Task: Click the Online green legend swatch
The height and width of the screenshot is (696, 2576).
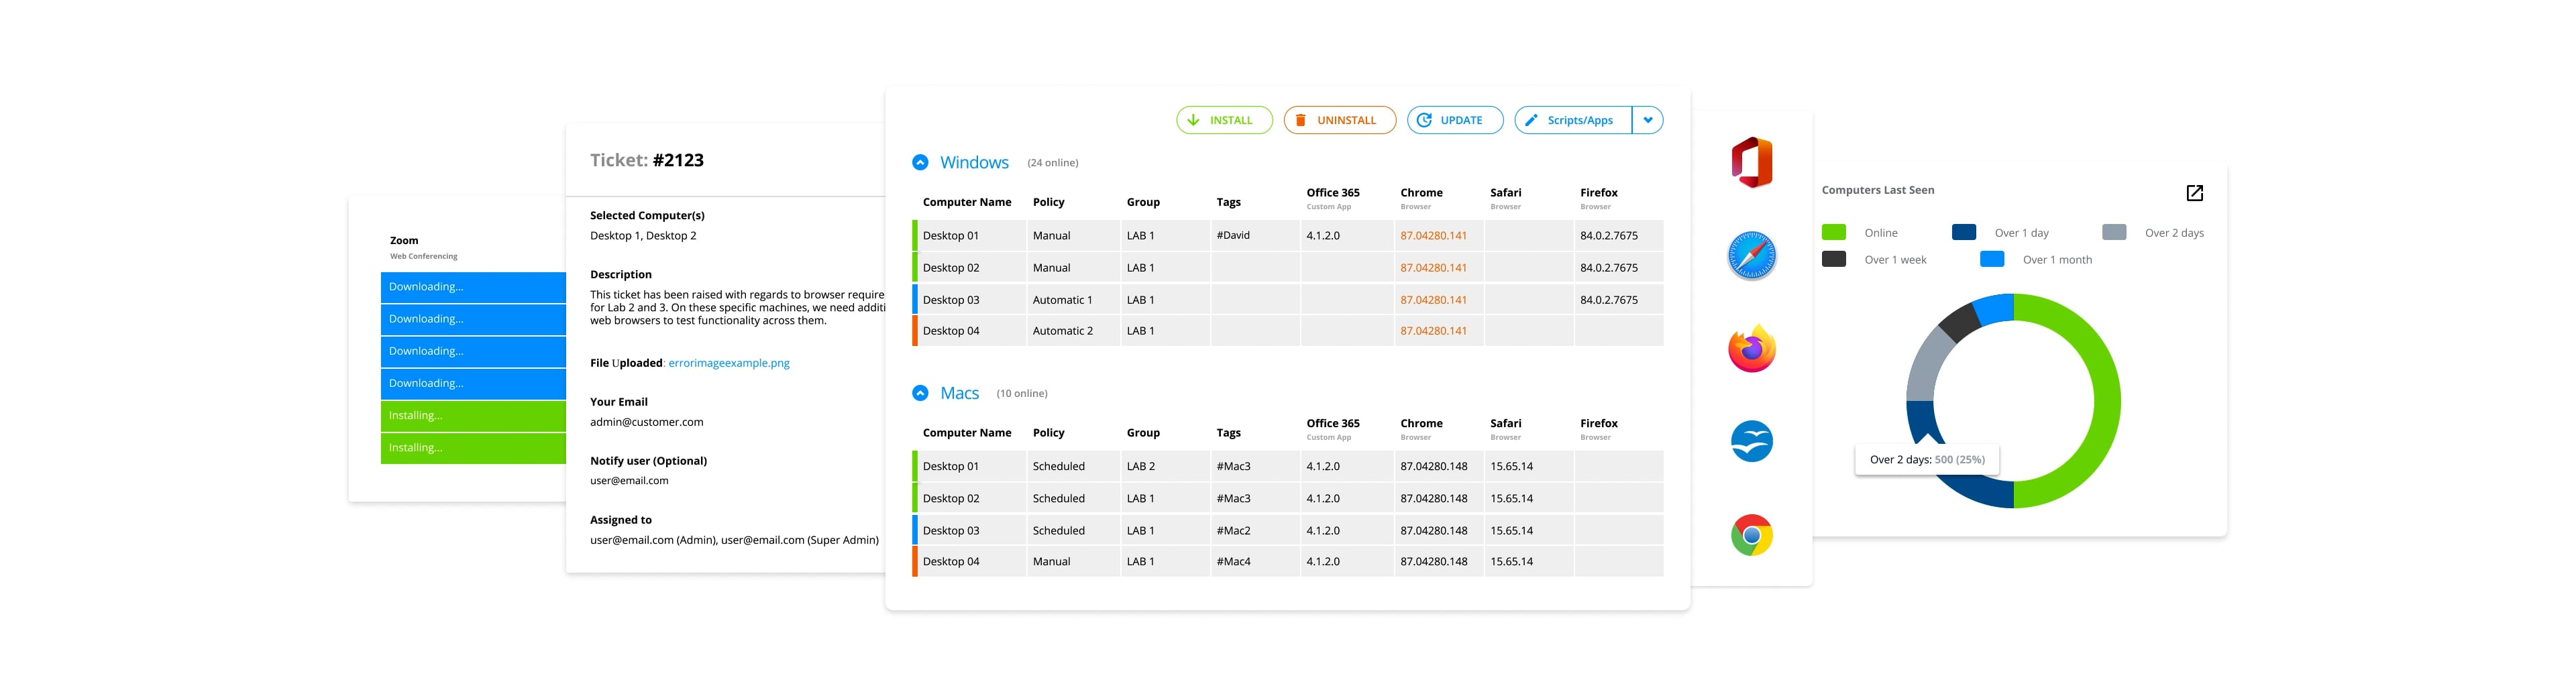Action: pos(1833,232)
